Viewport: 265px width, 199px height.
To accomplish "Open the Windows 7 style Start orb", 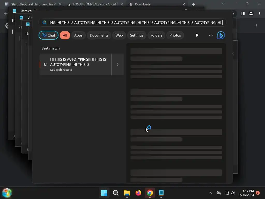I will [7, 193].
